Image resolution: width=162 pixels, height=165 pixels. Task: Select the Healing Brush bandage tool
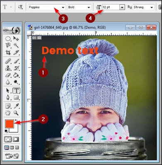click(x=8, y=61)
